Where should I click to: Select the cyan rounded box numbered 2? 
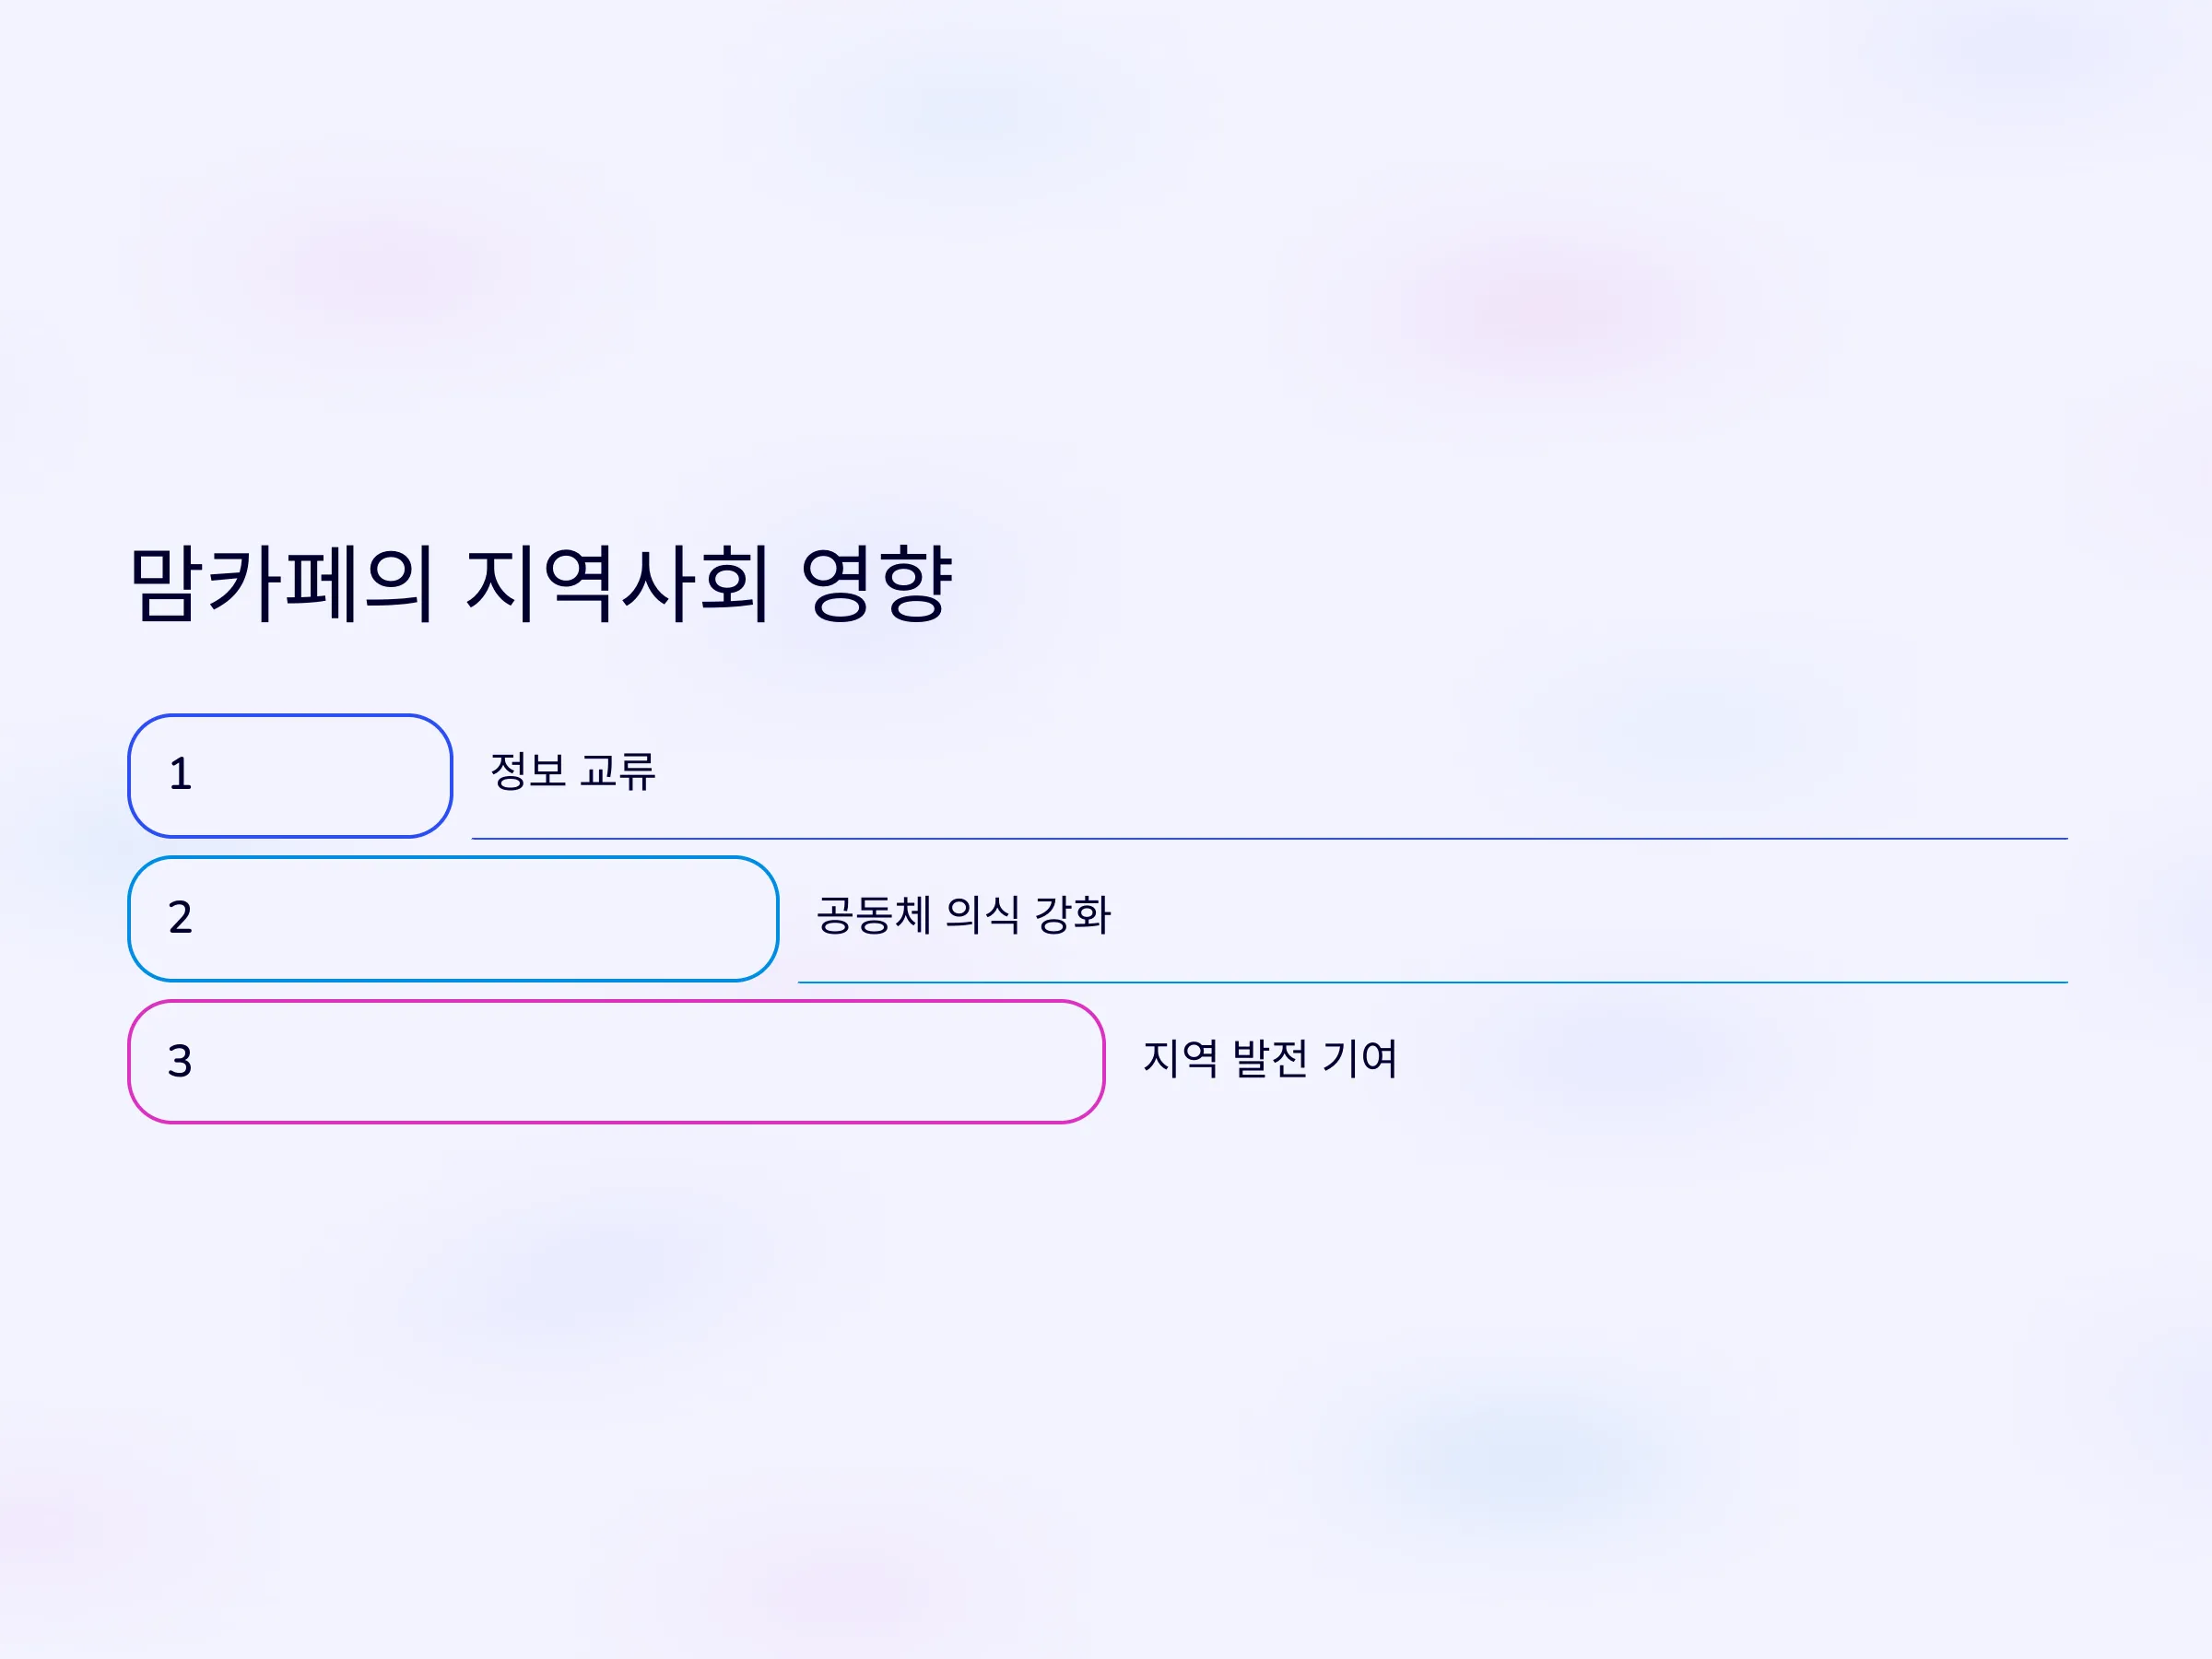tap(453, 919)
